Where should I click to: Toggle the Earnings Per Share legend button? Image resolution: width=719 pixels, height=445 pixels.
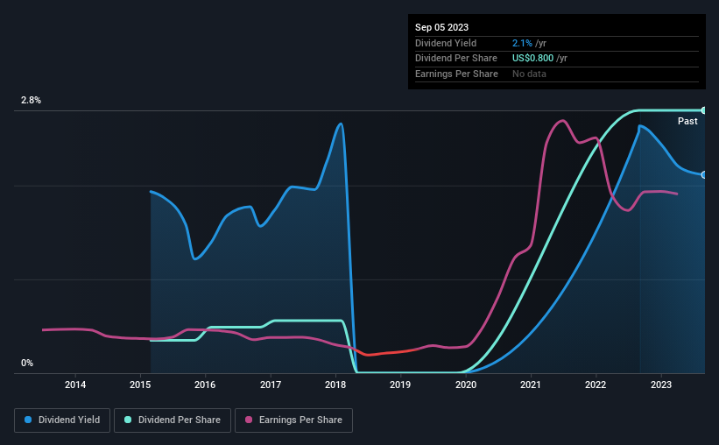tap(293, 420)
